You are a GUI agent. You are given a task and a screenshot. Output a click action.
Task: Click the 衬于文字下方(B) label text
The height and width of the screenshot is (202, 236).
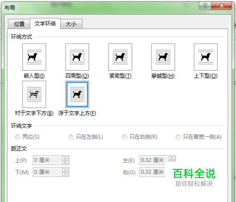(34, 113)
